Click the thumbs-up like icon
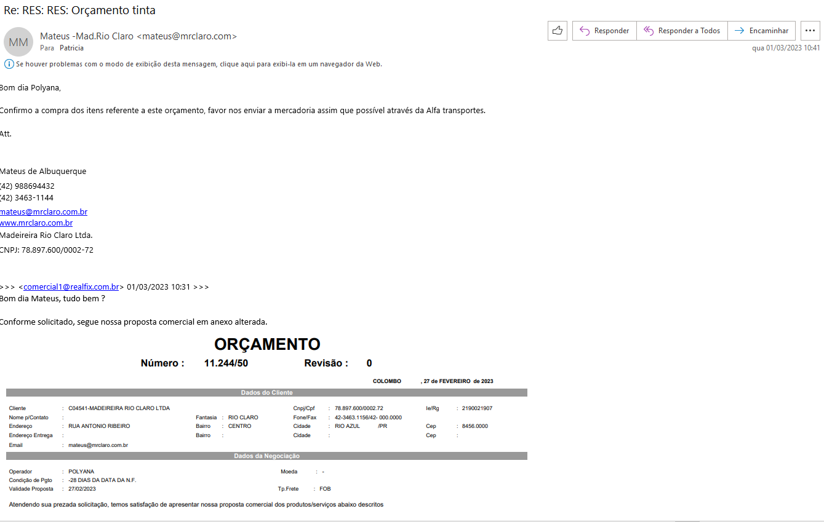Image resolution: width=824 pixels, height=522 pixels. click(x=558, y=31)
